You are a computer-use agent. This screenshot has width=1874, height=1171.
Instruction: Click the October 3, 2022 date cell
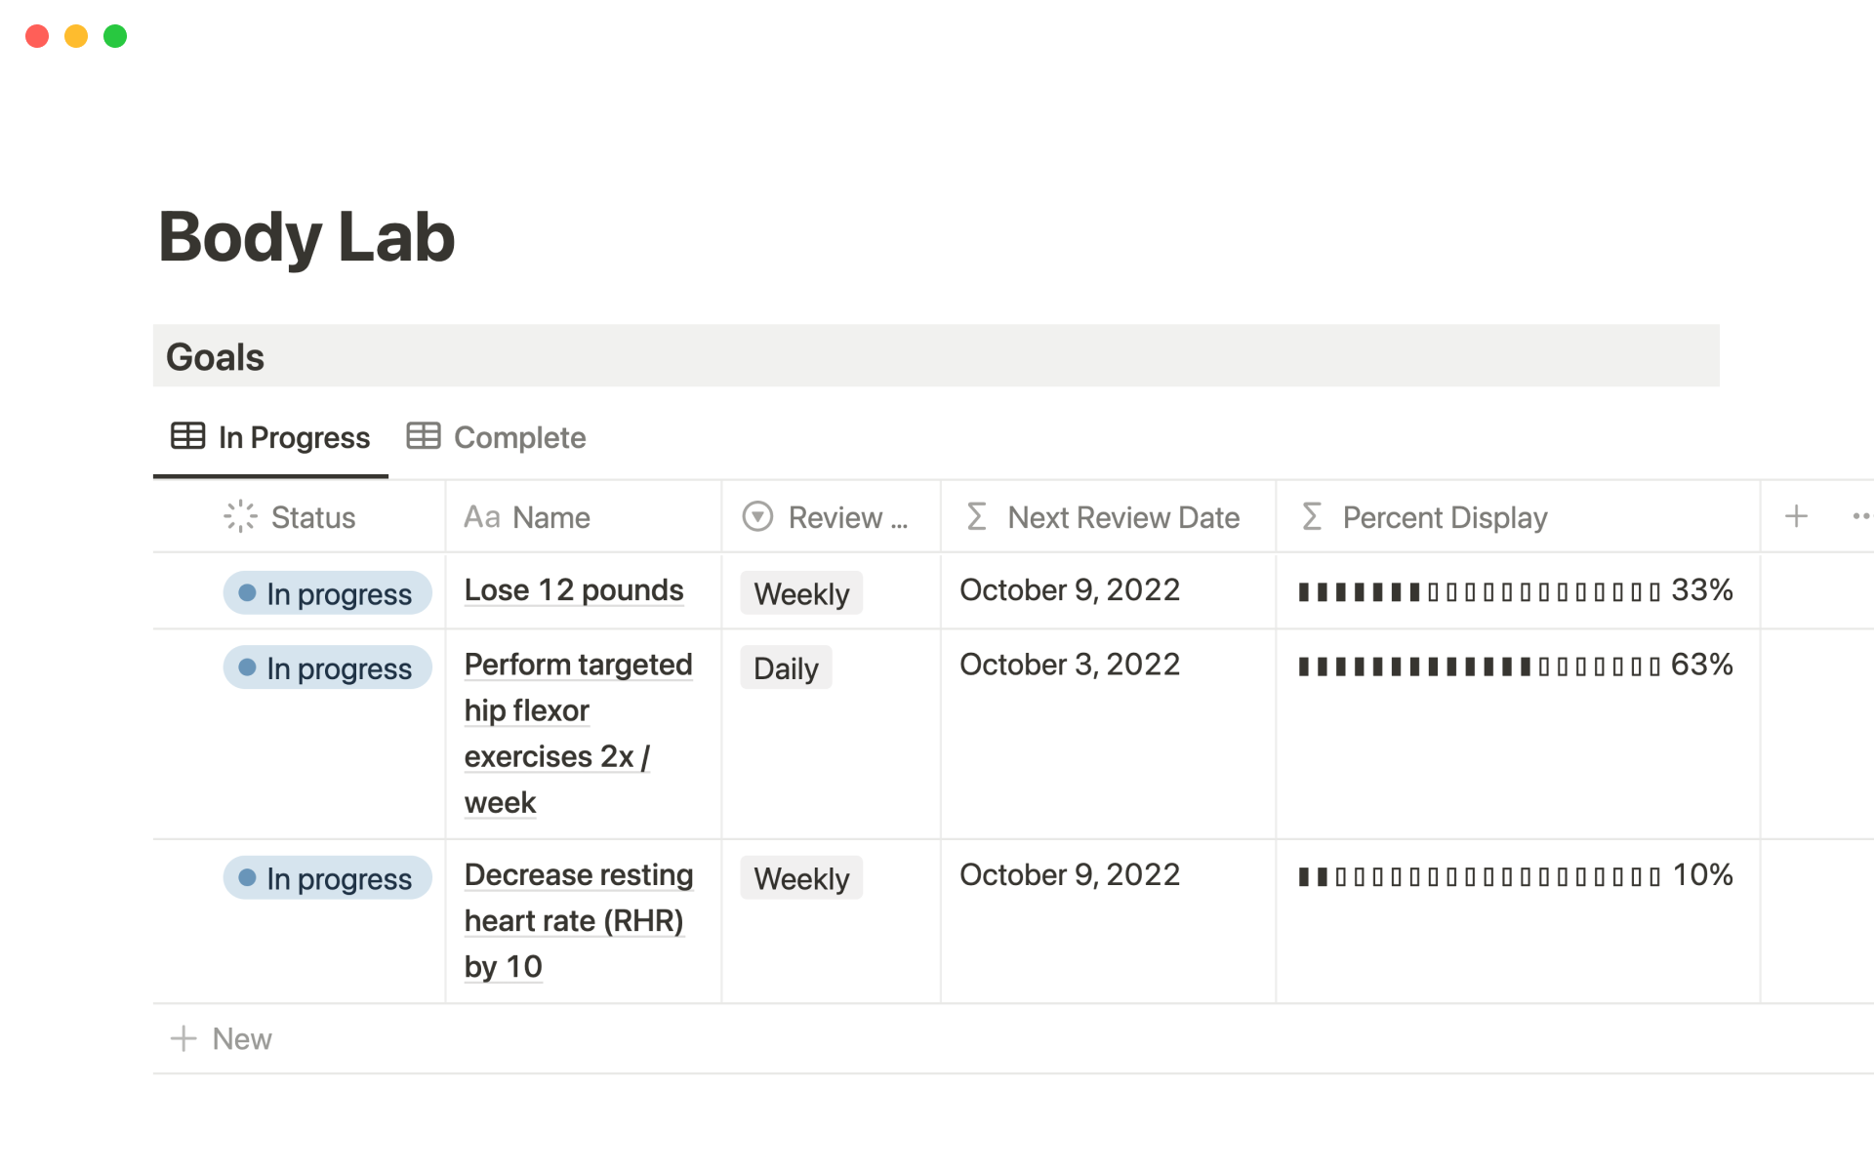[x=1070, y=665]
